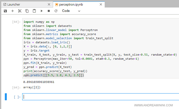Copy the selected cell

pyautogui.click(x=27, y=11)
